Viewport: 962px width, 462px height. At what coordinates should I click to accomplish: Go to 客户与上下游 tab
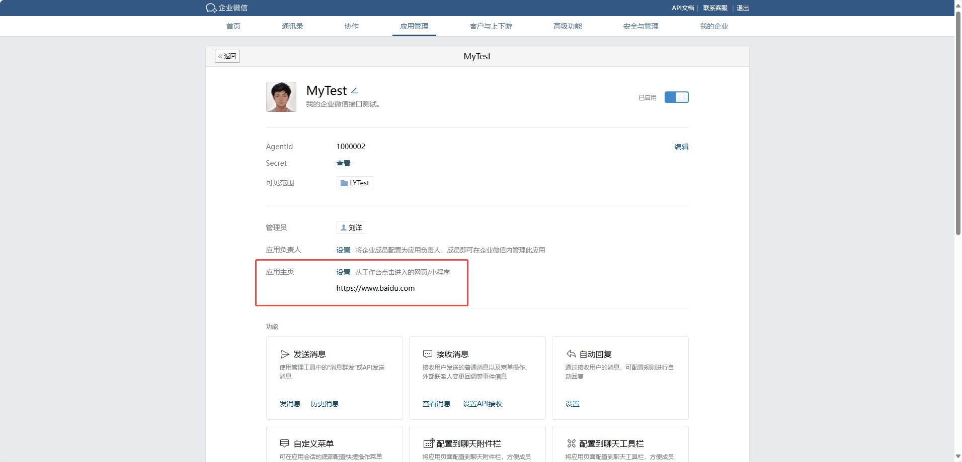[491, 26]
